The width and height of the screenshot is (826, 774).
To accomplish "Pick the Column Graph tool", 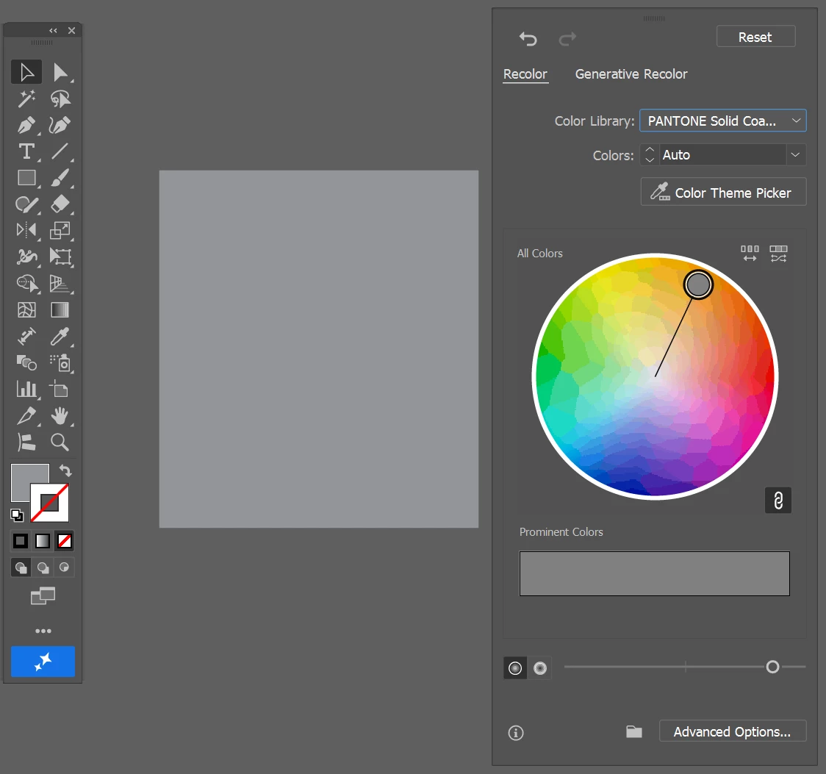I will click(26, 390).
